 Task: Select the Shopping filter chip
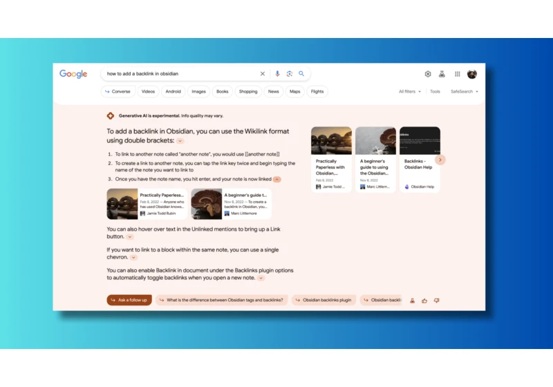(x=248, y=92)
